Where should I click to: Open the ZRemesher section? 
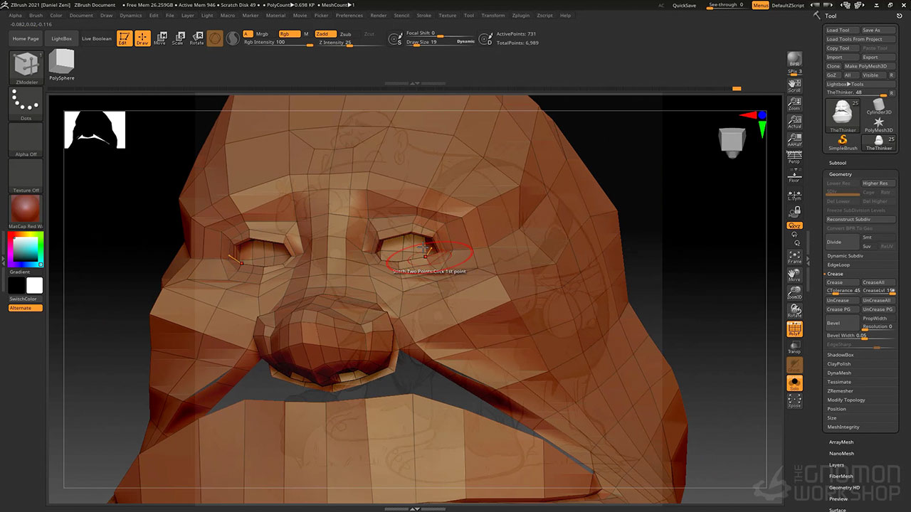tap(840, 391)
